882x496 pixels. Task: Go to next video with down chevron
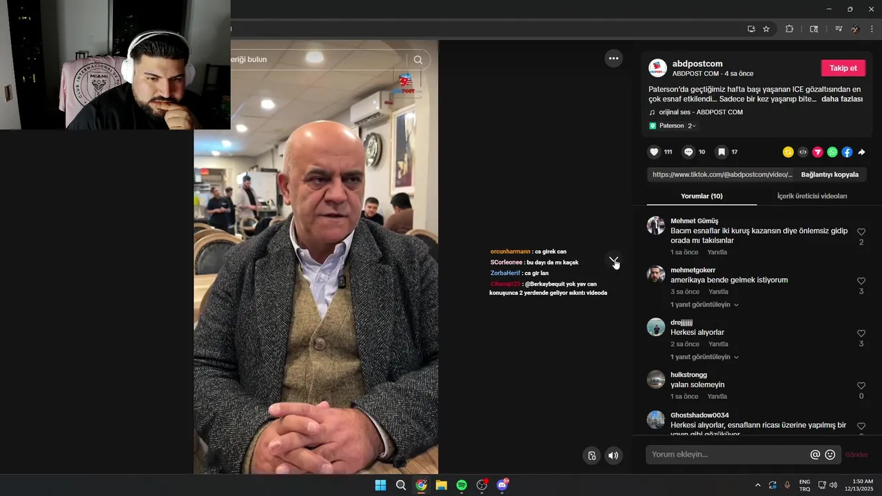(613, 260)
